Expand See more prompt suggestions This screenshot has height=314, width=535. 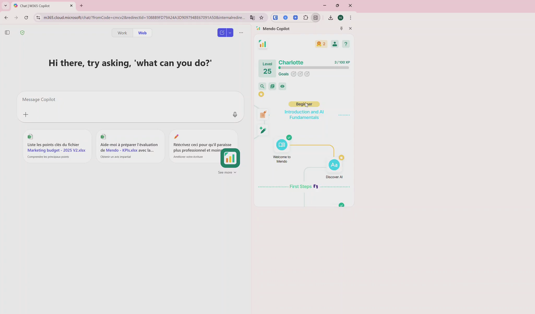pyautogui.click(x=227, y=172)
